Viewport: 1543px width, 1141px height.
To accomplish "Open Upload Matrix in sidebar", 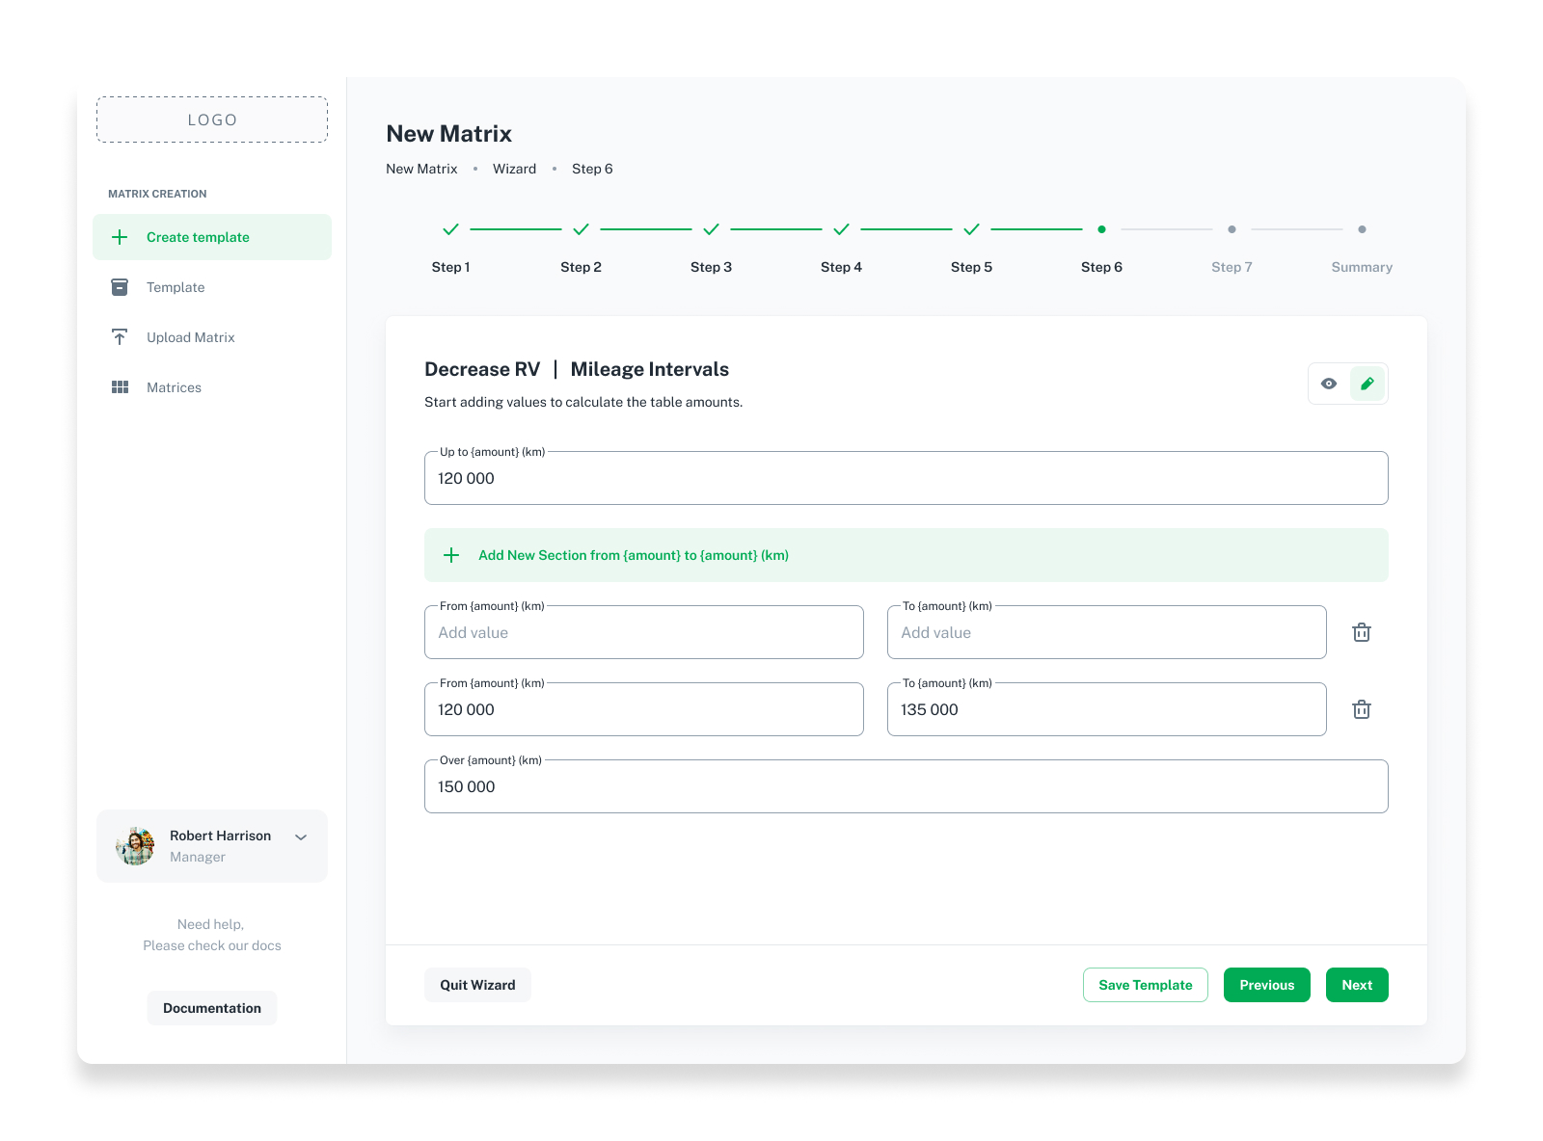I will point(212,337).
